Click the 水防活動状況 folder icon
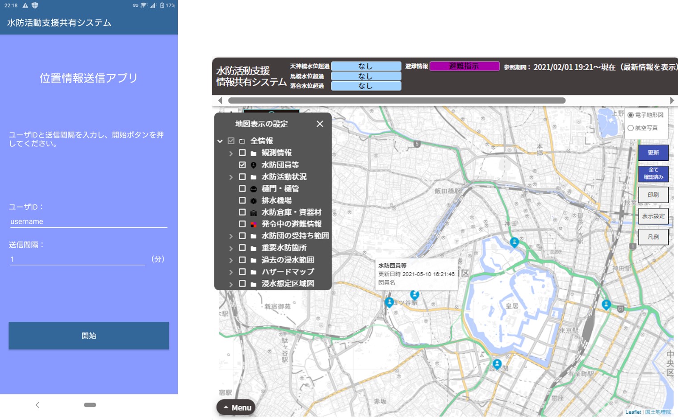Image resolution: width=678 pixels, height=420 pixels. coord(253,177)
